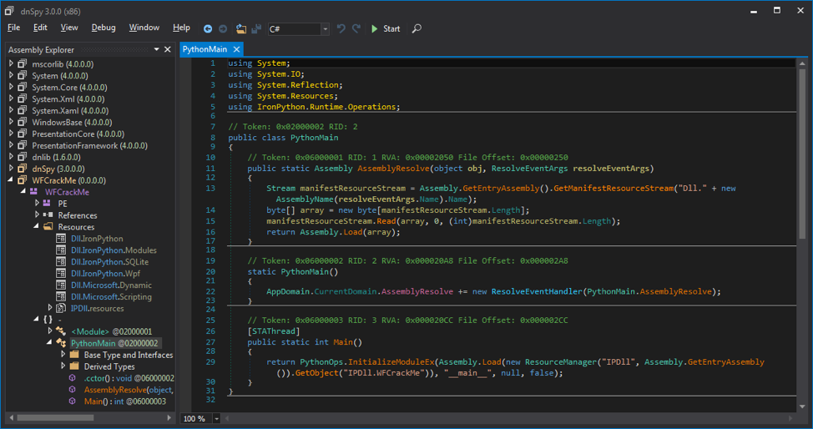Close the Assembly Explorer panel
813x429 pixels.
[167, 50]
